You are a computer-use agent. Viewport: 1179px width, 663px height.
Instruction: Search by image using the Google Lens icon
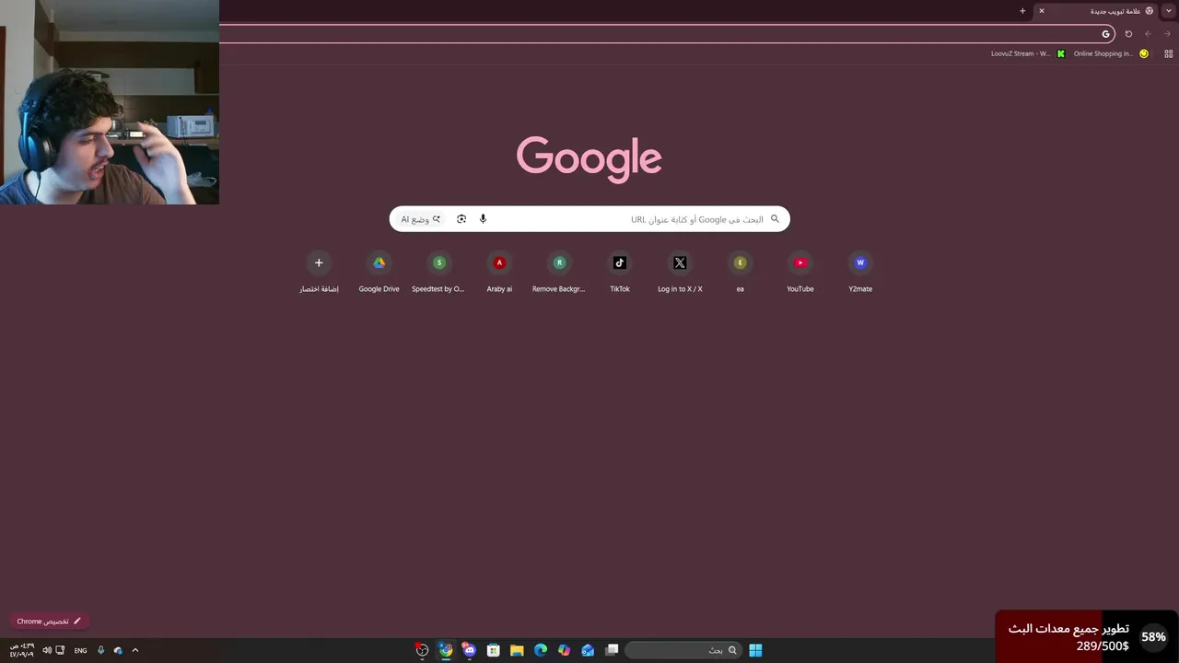point(461,219)
